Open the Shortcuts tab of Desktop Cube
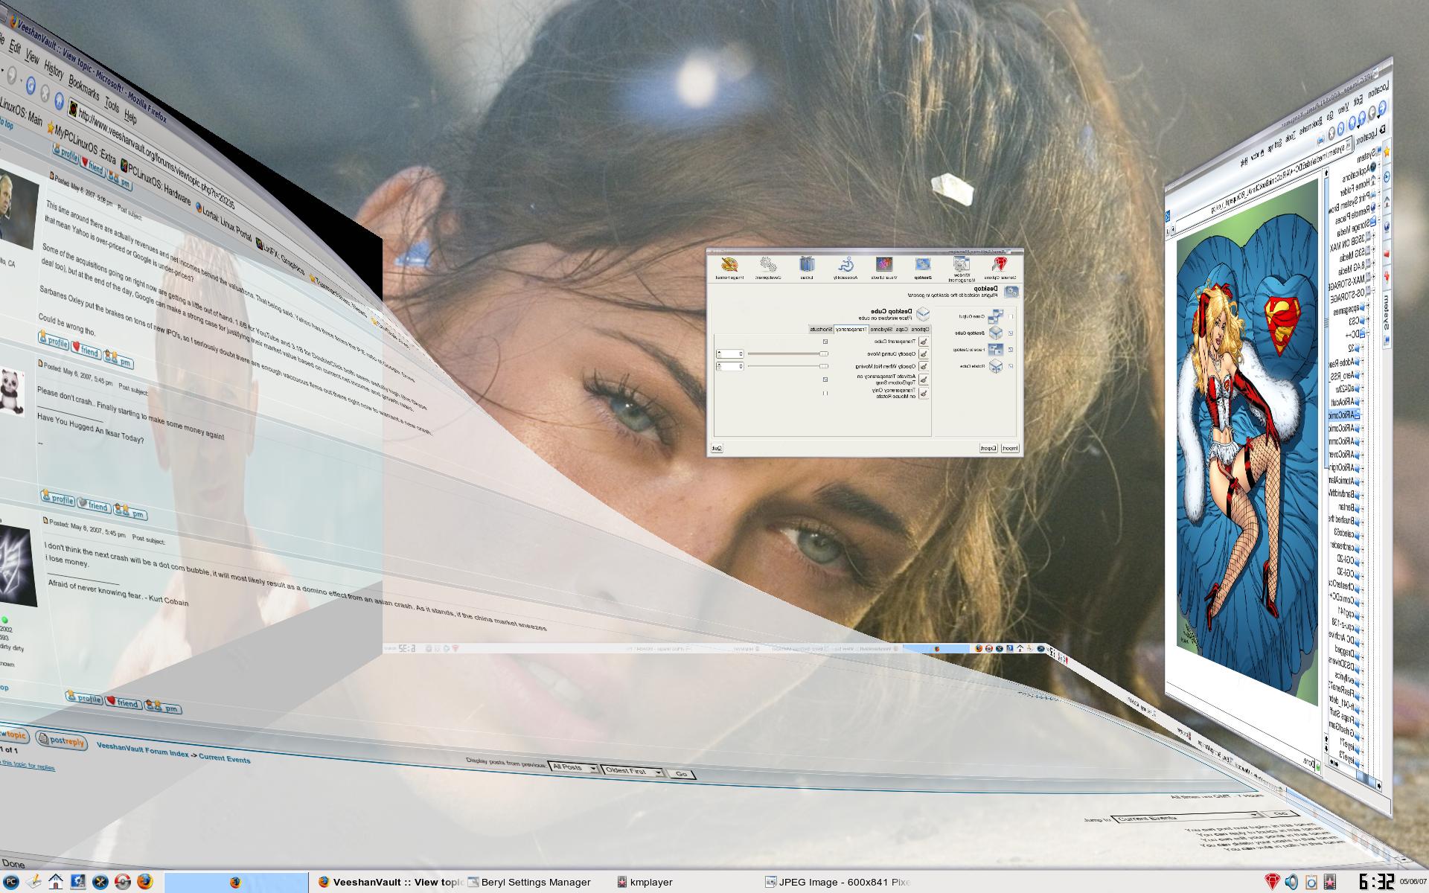 (x=820, y=329)
